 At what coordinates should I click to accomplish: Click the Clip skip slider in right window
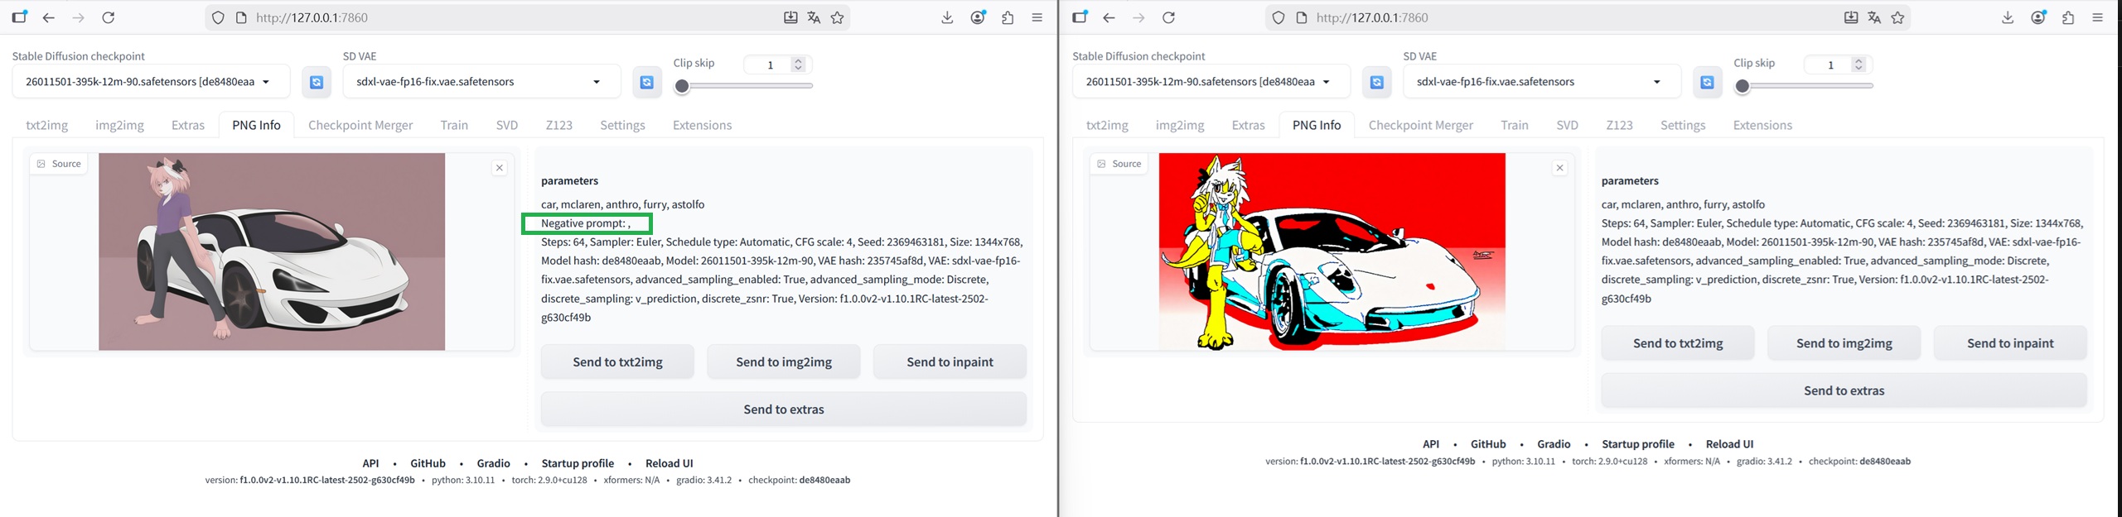pyautogui.click(x=1804, y=86)
